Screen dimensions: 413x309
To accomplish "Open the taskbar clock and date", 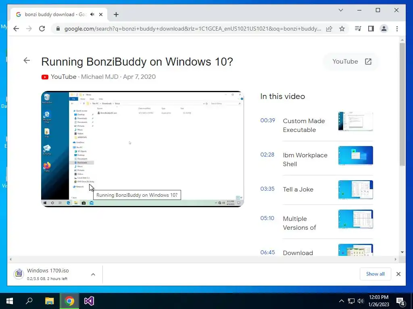I will 379,301.
